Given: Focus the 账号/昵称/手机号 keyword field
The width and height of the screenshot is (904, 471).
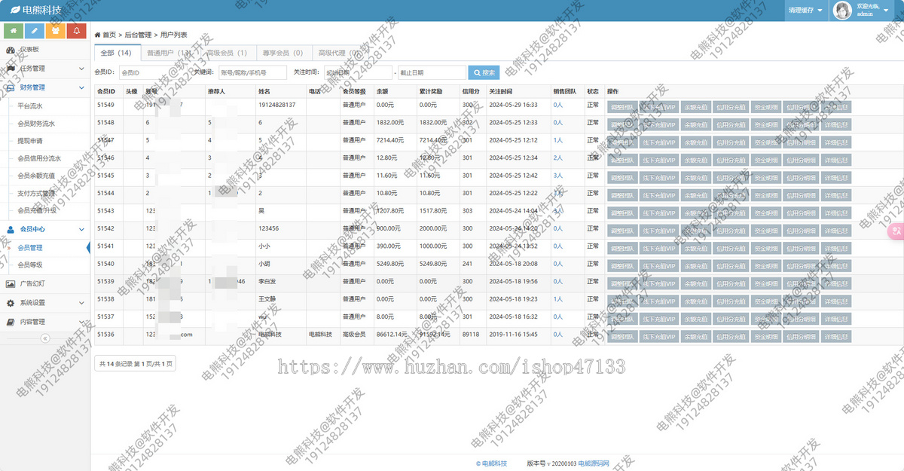Looking at the screenshot, I should [252, 73].
